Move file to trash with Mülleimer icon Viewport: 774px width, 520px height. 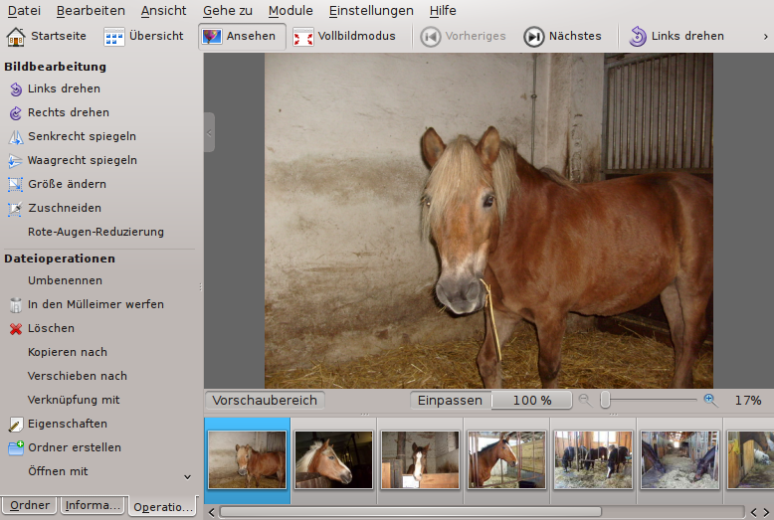coord(15,304)
